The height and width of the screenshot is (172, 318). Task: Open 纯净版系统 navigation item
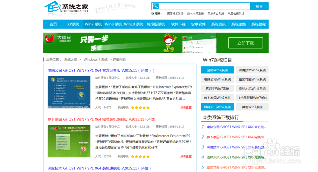tap(156, 24)
